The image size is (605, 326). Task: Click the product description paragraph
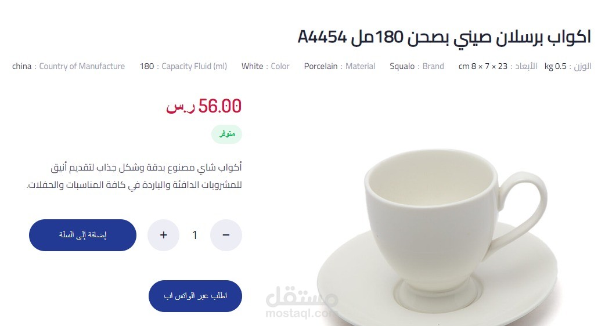[134, 176]
